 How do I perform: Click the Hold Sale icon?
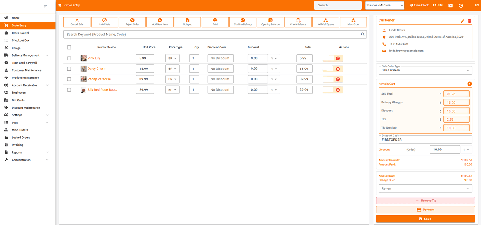(x=104, y=21)
